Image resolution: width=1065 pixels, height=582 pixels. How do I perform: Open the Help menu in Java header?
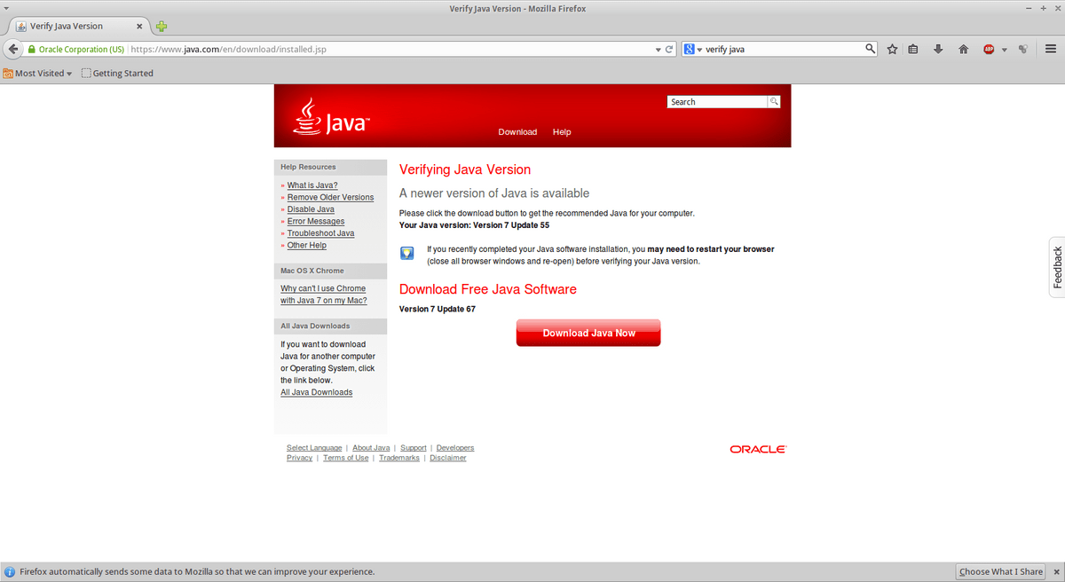tap(562, 132)
